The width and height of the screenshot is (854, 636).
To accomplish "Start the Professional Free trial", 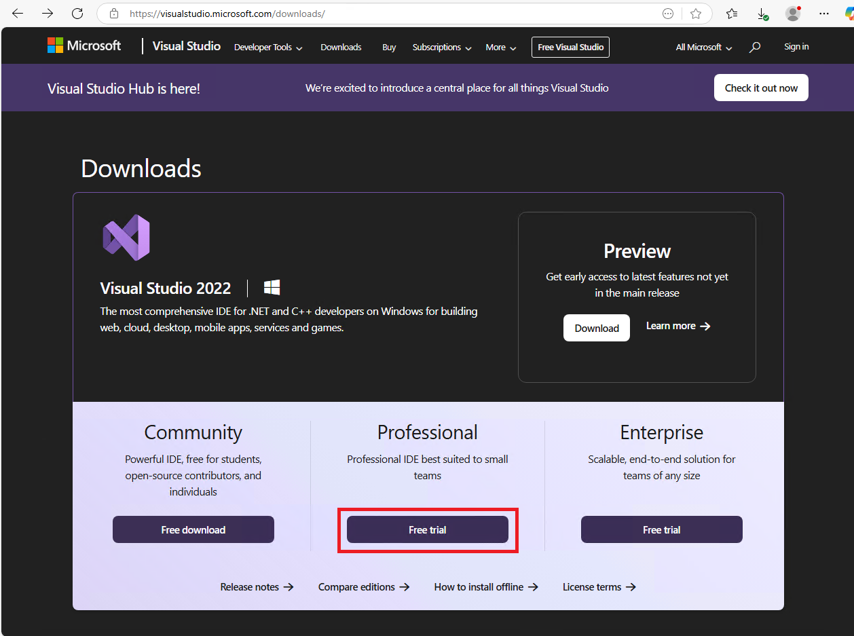I will click(428, 529).
